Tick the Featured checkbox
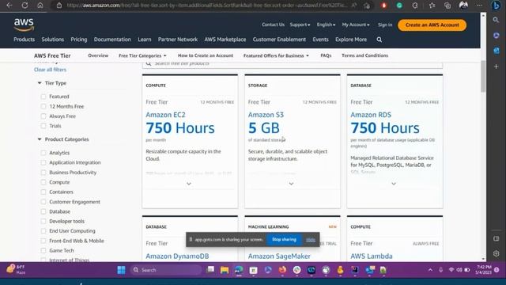506x285 pixels. click(43, 97)
